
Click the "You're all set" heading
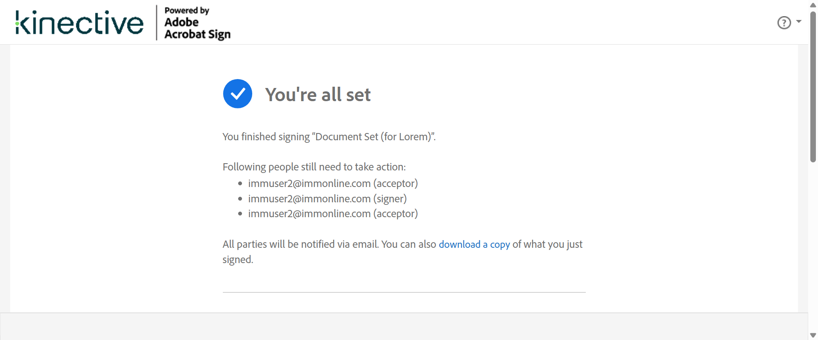pos(318,95)
